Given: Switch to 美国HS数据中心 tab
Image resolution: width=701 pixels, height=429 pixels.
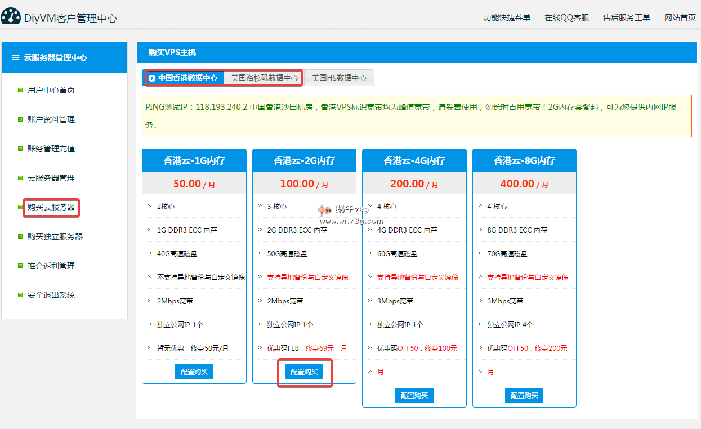Looking at the screenshot, I should tap(339, 78).
